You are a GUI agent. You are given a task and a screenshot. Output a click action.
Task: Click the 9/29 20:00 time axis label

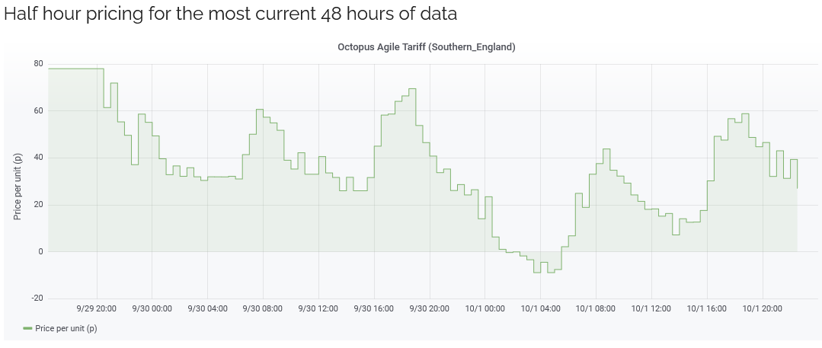(97, 308)
